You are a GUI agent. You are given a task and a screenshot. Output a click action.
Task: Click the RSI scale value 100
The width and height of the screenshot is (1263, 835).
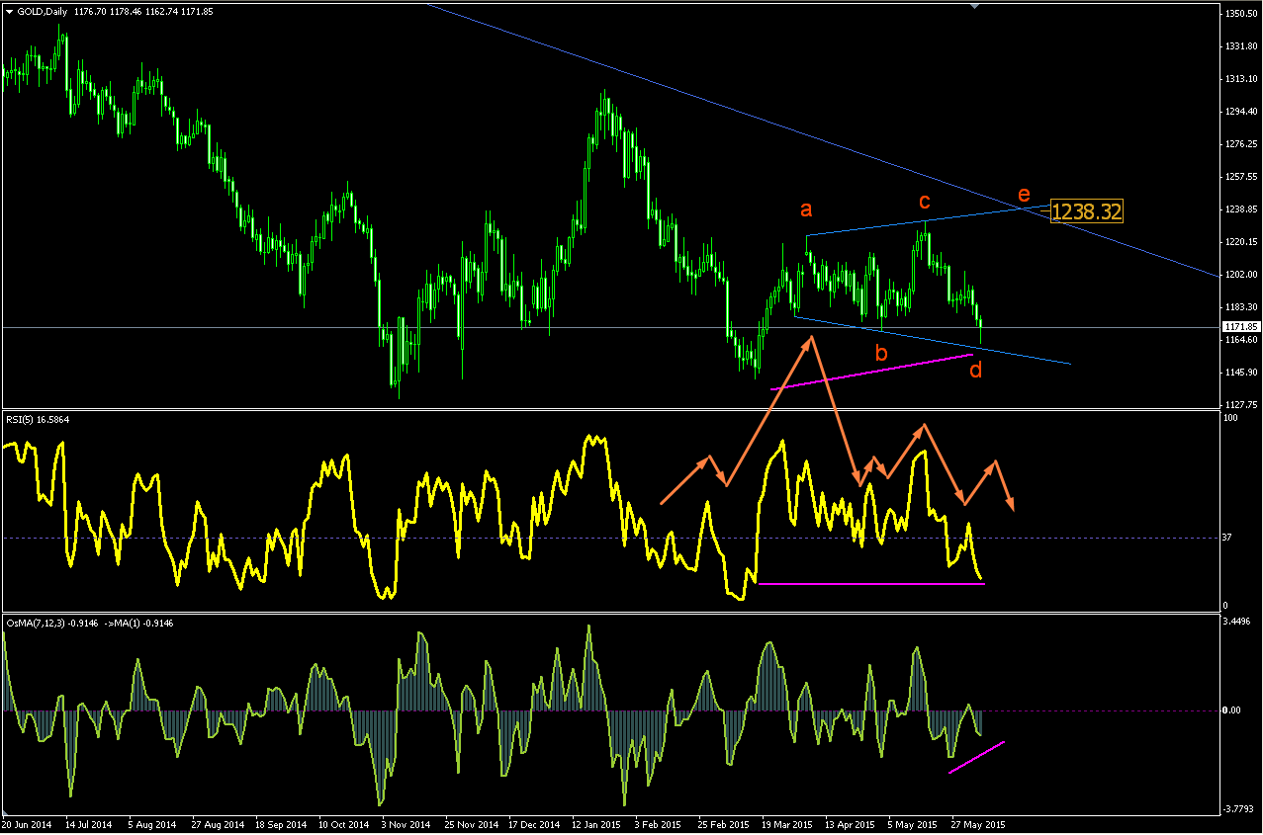pos(1232,419)
